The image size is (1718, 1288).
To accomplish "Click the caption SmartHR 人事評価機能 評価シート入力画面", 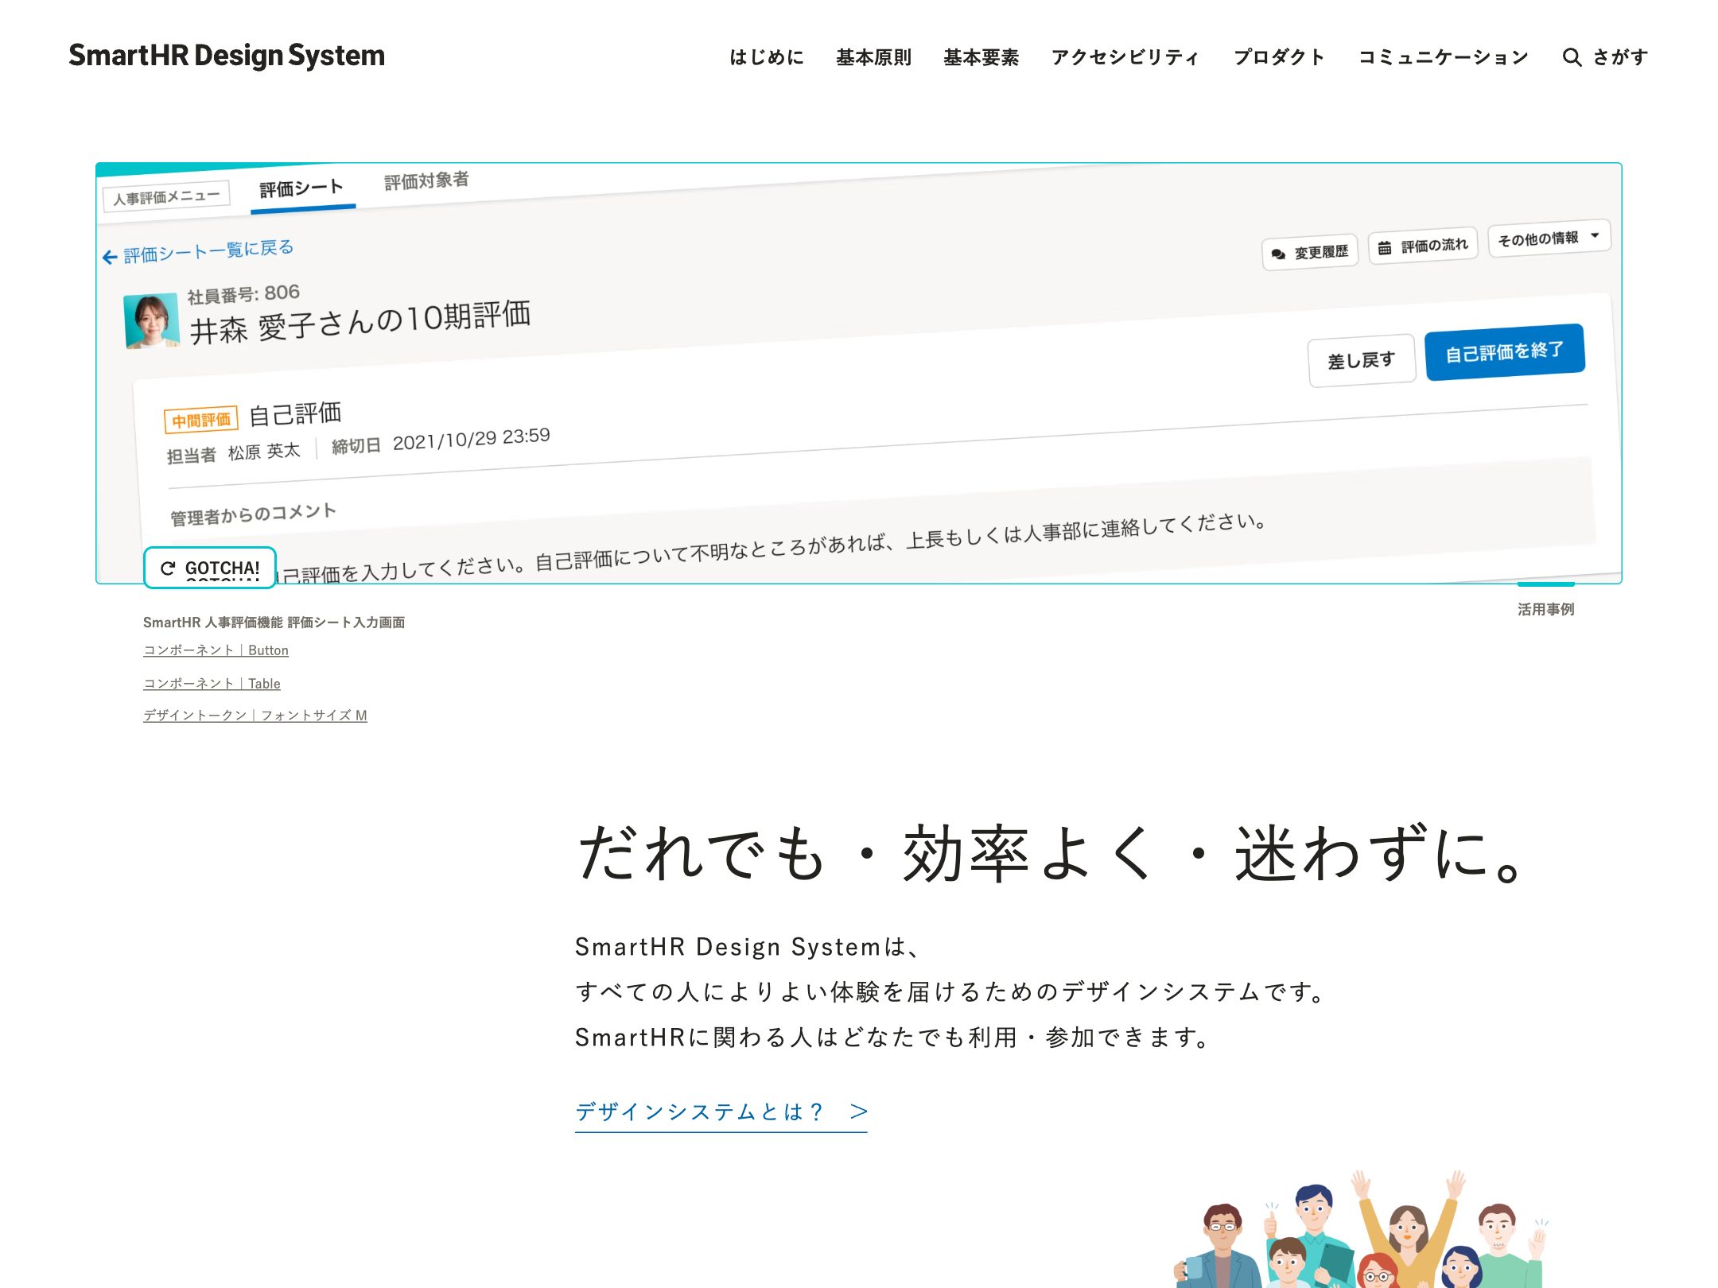I will click(274, 623).
